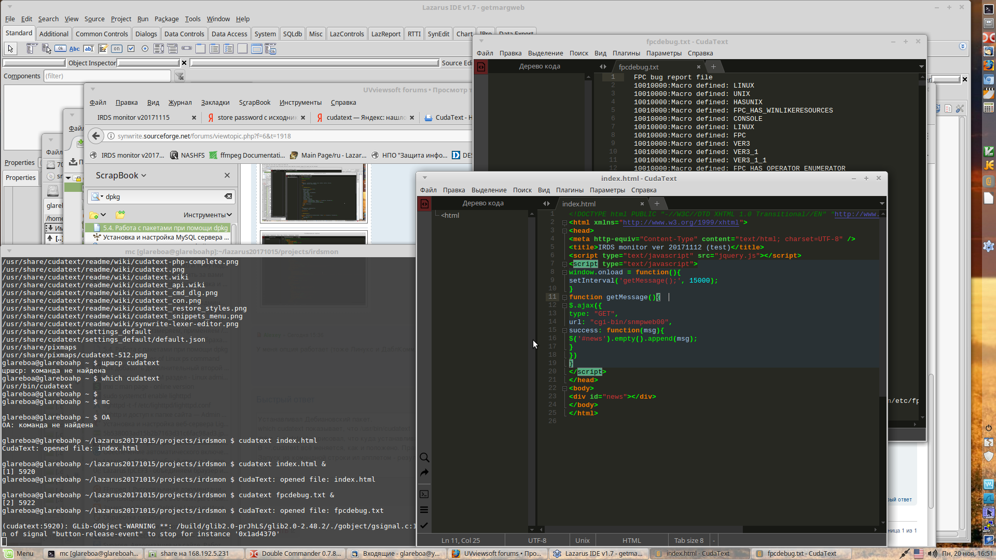Add new tab with plus next to index.html

657,204
